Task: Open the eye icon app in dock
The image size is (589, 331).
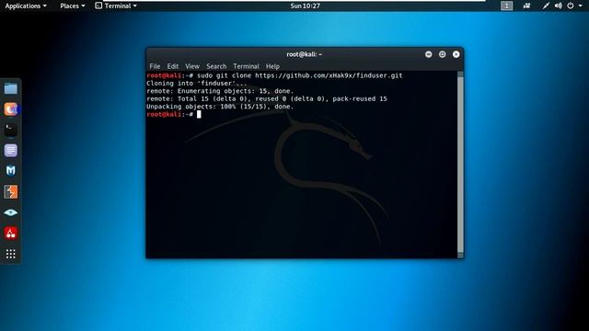Action: (x=10, y=212)
